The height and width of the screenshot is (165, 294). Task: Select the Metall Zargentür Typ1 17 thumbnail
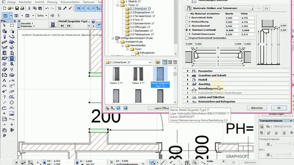pos(160,77)
